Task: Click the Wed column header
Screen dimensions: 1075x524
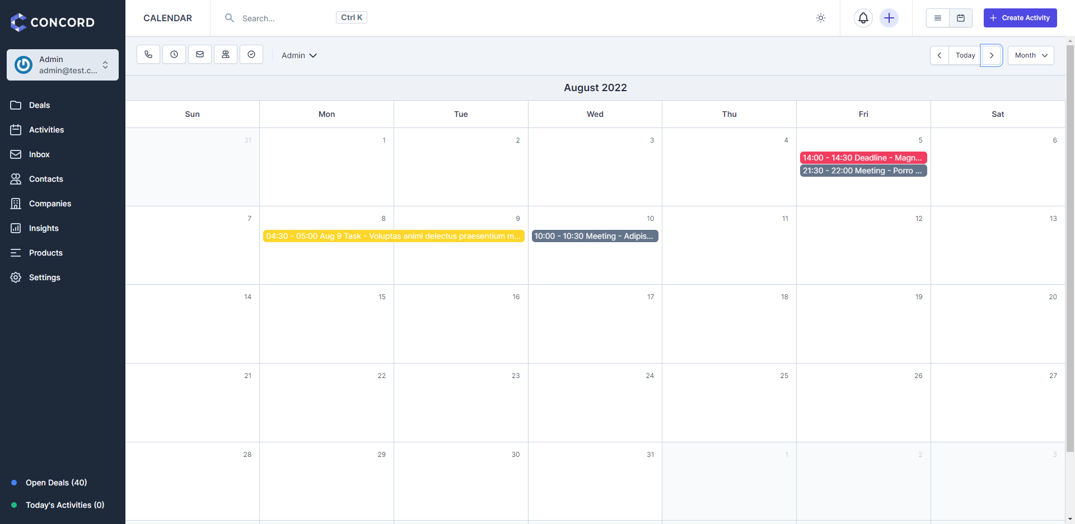Action: 595,114
